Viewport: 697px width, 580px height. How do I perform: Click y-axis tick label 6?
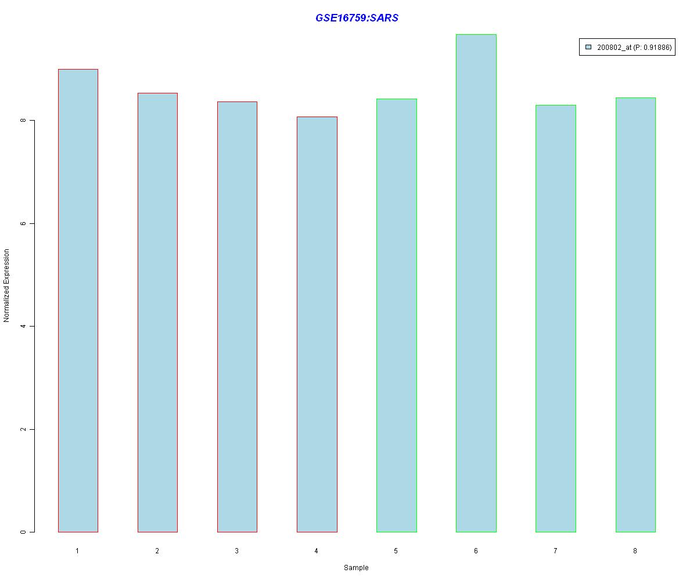(x=23, y=223)
